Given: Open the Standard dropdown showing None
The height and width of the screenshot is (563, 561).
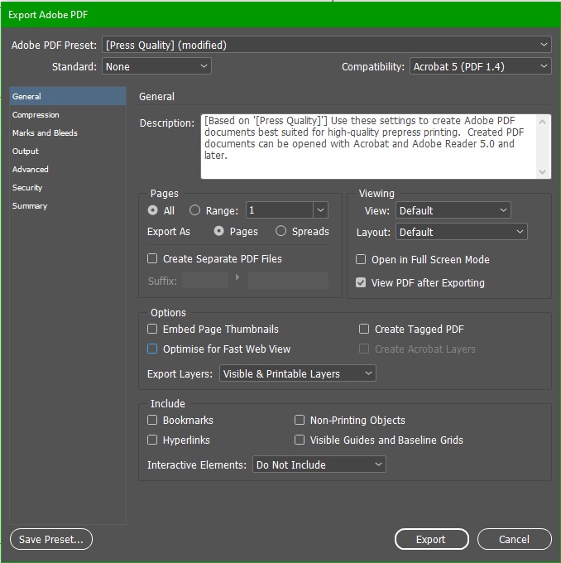Looking at the screenshot, I should point(156,66).
